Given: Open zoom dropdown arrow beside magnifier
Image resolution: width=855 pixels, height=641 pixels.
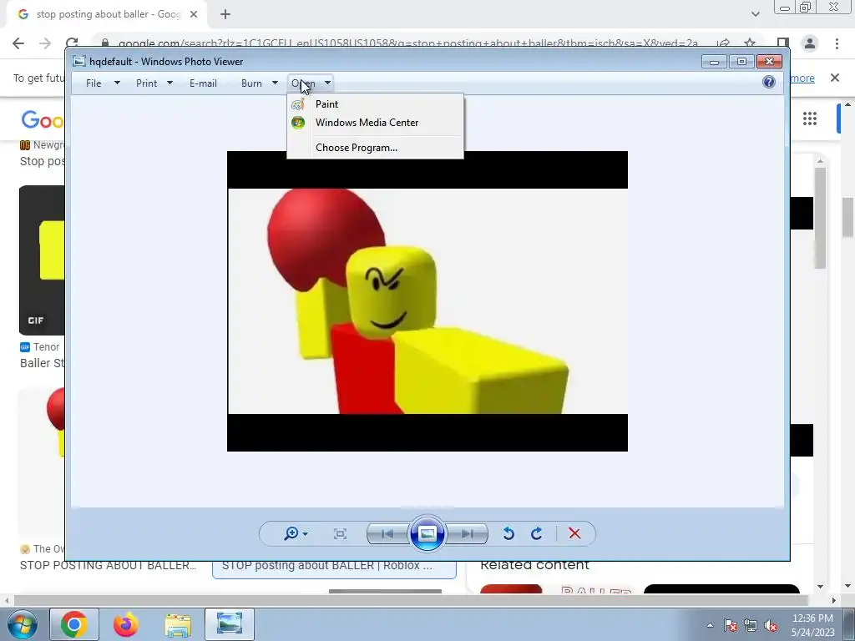Looking at the screenshot, I should click(306, 533).
